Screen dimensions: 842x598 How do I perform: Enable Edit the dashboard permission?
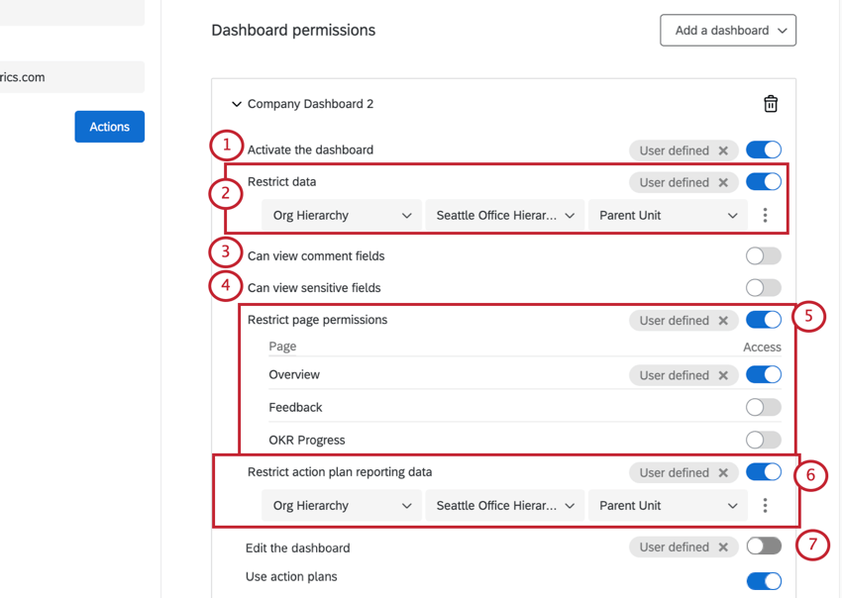pyautogui.click(x=764, y=546)
